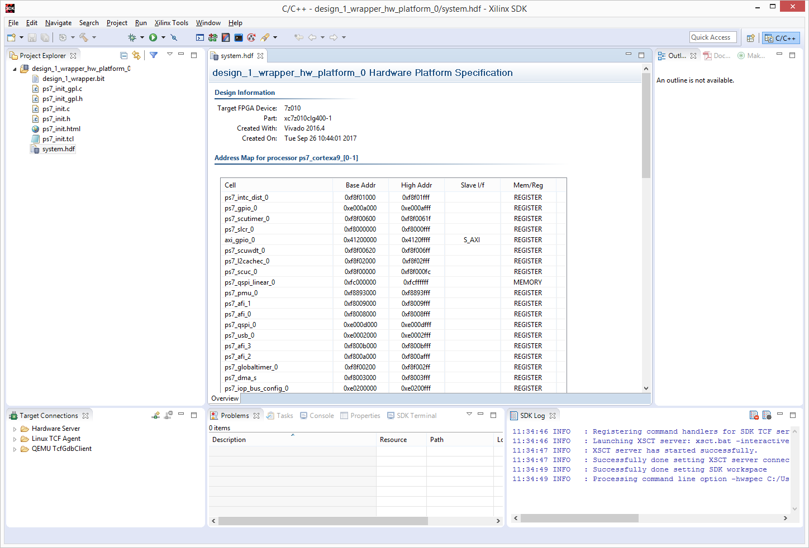Viewport: 809px width, 548px height.
Task: Click the red-blue Xilinx tool icon
Action: pos(226,37)
